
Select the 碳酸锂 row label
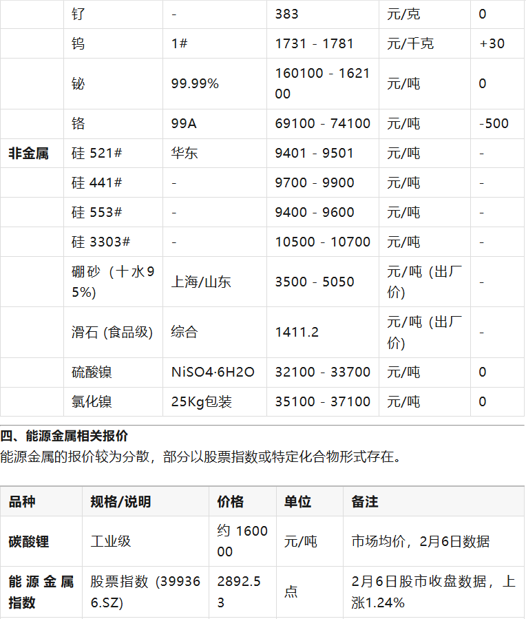[x=29, y=542]
